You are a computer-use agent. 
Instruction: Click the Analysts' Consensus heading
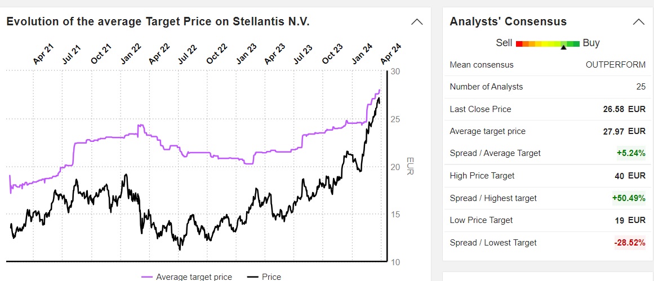(x=508, y=21)
